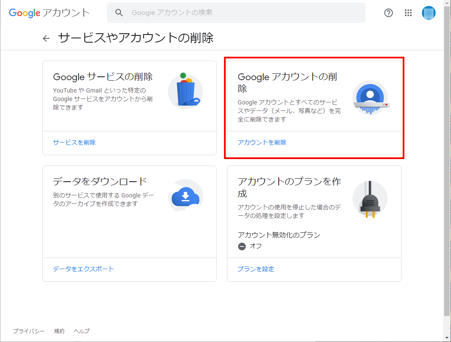Open the ヘルプ footer link
451x342 pixels.
[x=82, y=331]
